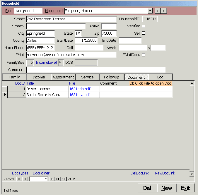Click the Del button

[147, 188]
